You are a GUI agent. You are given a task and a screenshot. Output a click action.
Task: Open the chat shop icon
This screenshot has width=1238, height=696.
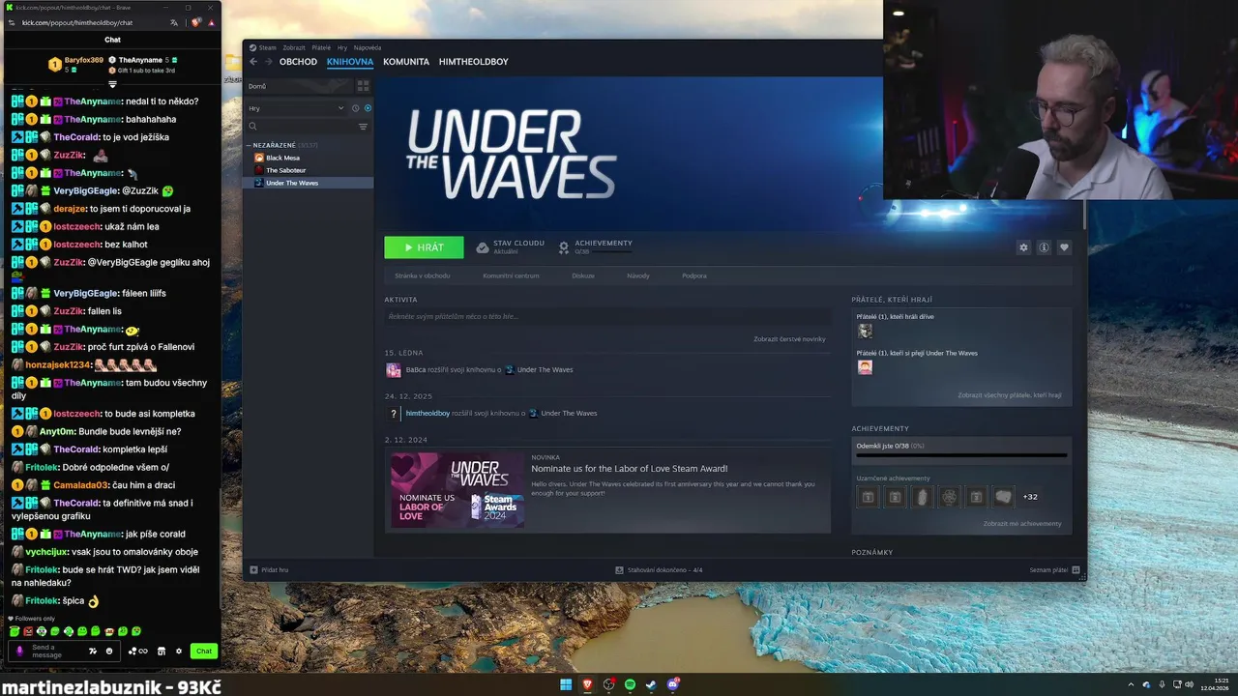pos(162,651)
